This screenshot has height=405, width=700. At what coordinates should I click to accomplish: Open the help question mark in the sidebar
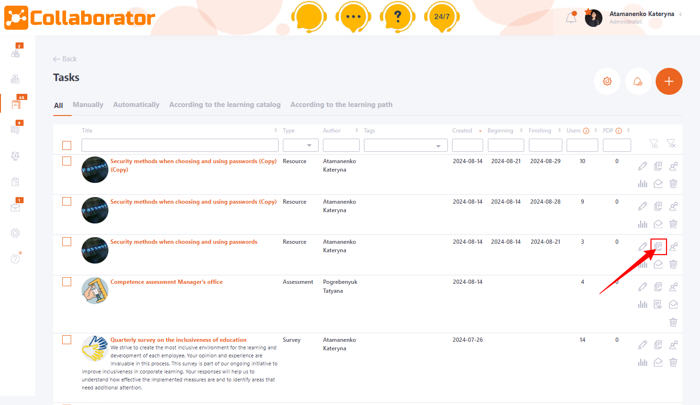(x=15, y=258)
